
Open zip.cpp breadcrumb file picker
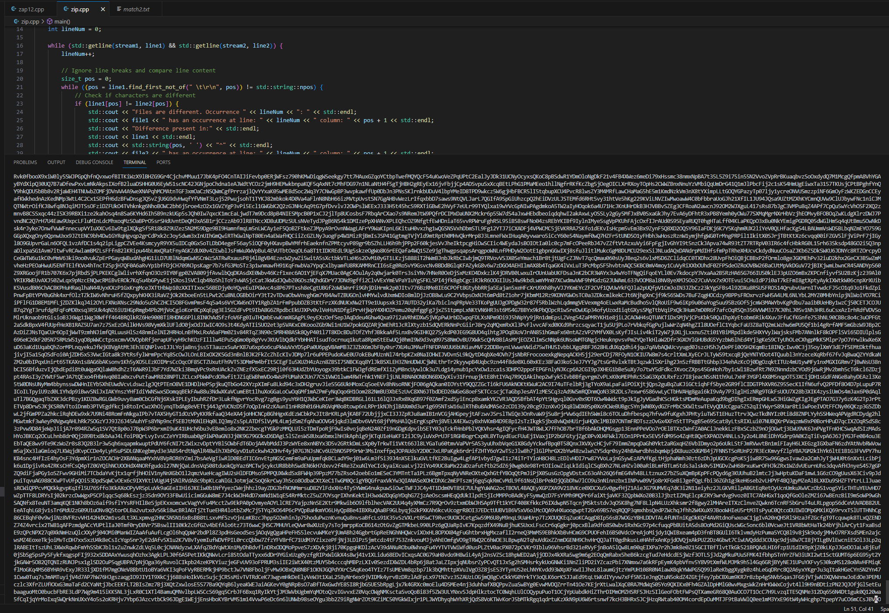point(29,21)
